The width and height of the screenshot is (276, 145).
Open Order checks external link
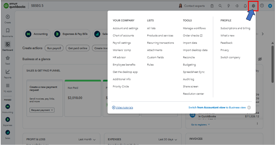point(193,36)
